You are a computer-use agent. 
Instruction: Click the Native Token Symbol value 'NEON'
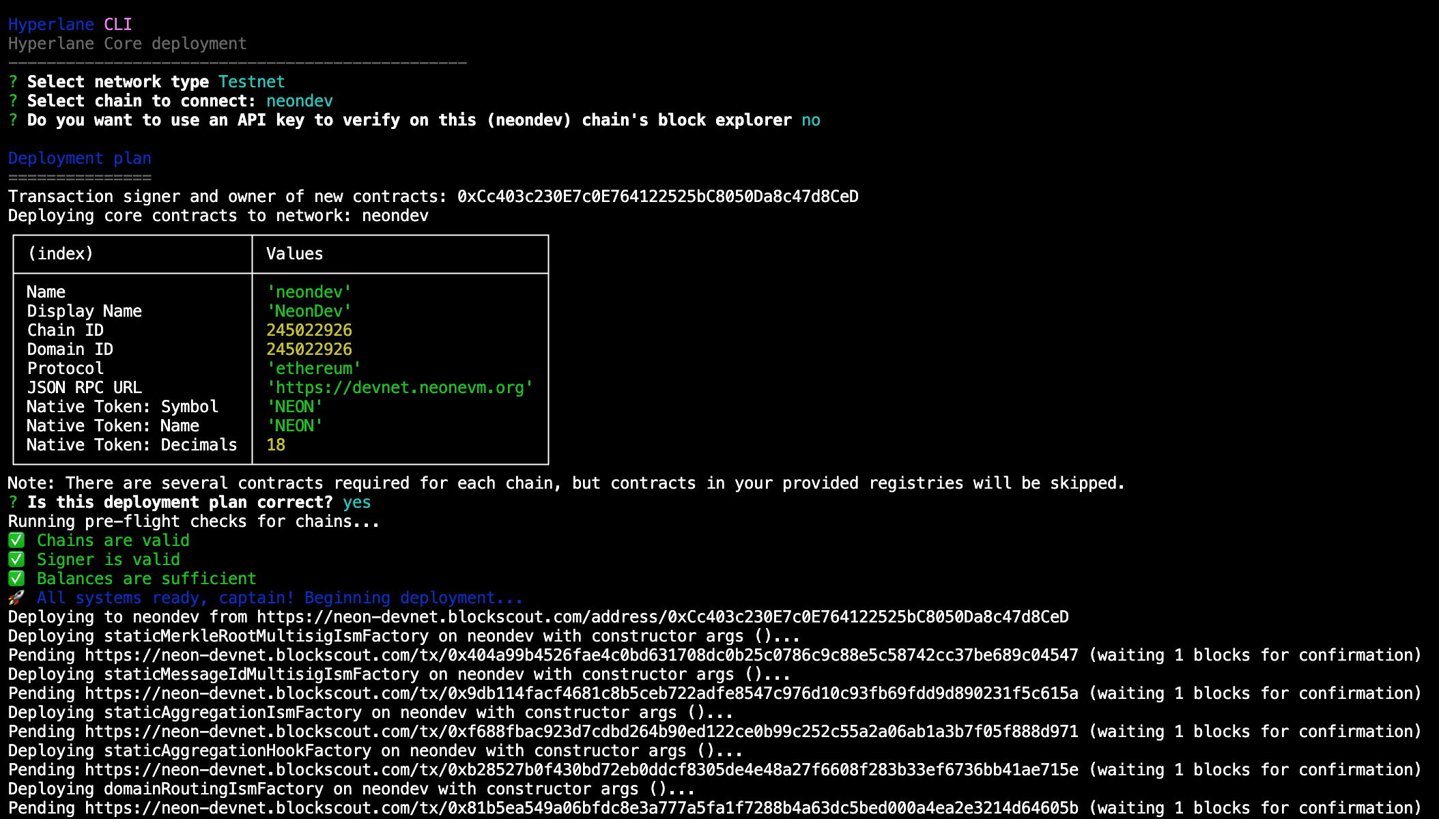pyautogui.click(x=294, y=407)
